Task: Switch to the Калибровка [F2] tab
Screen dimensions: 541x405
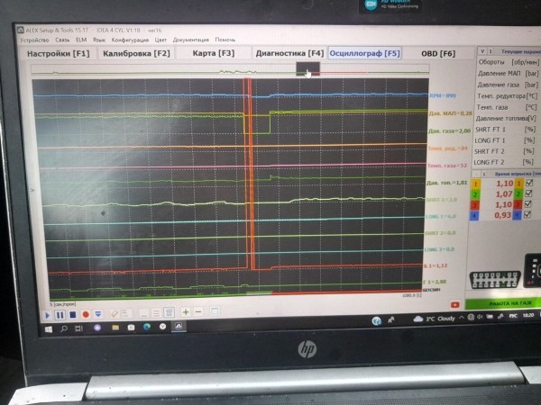Action: [x=137, y=54]
